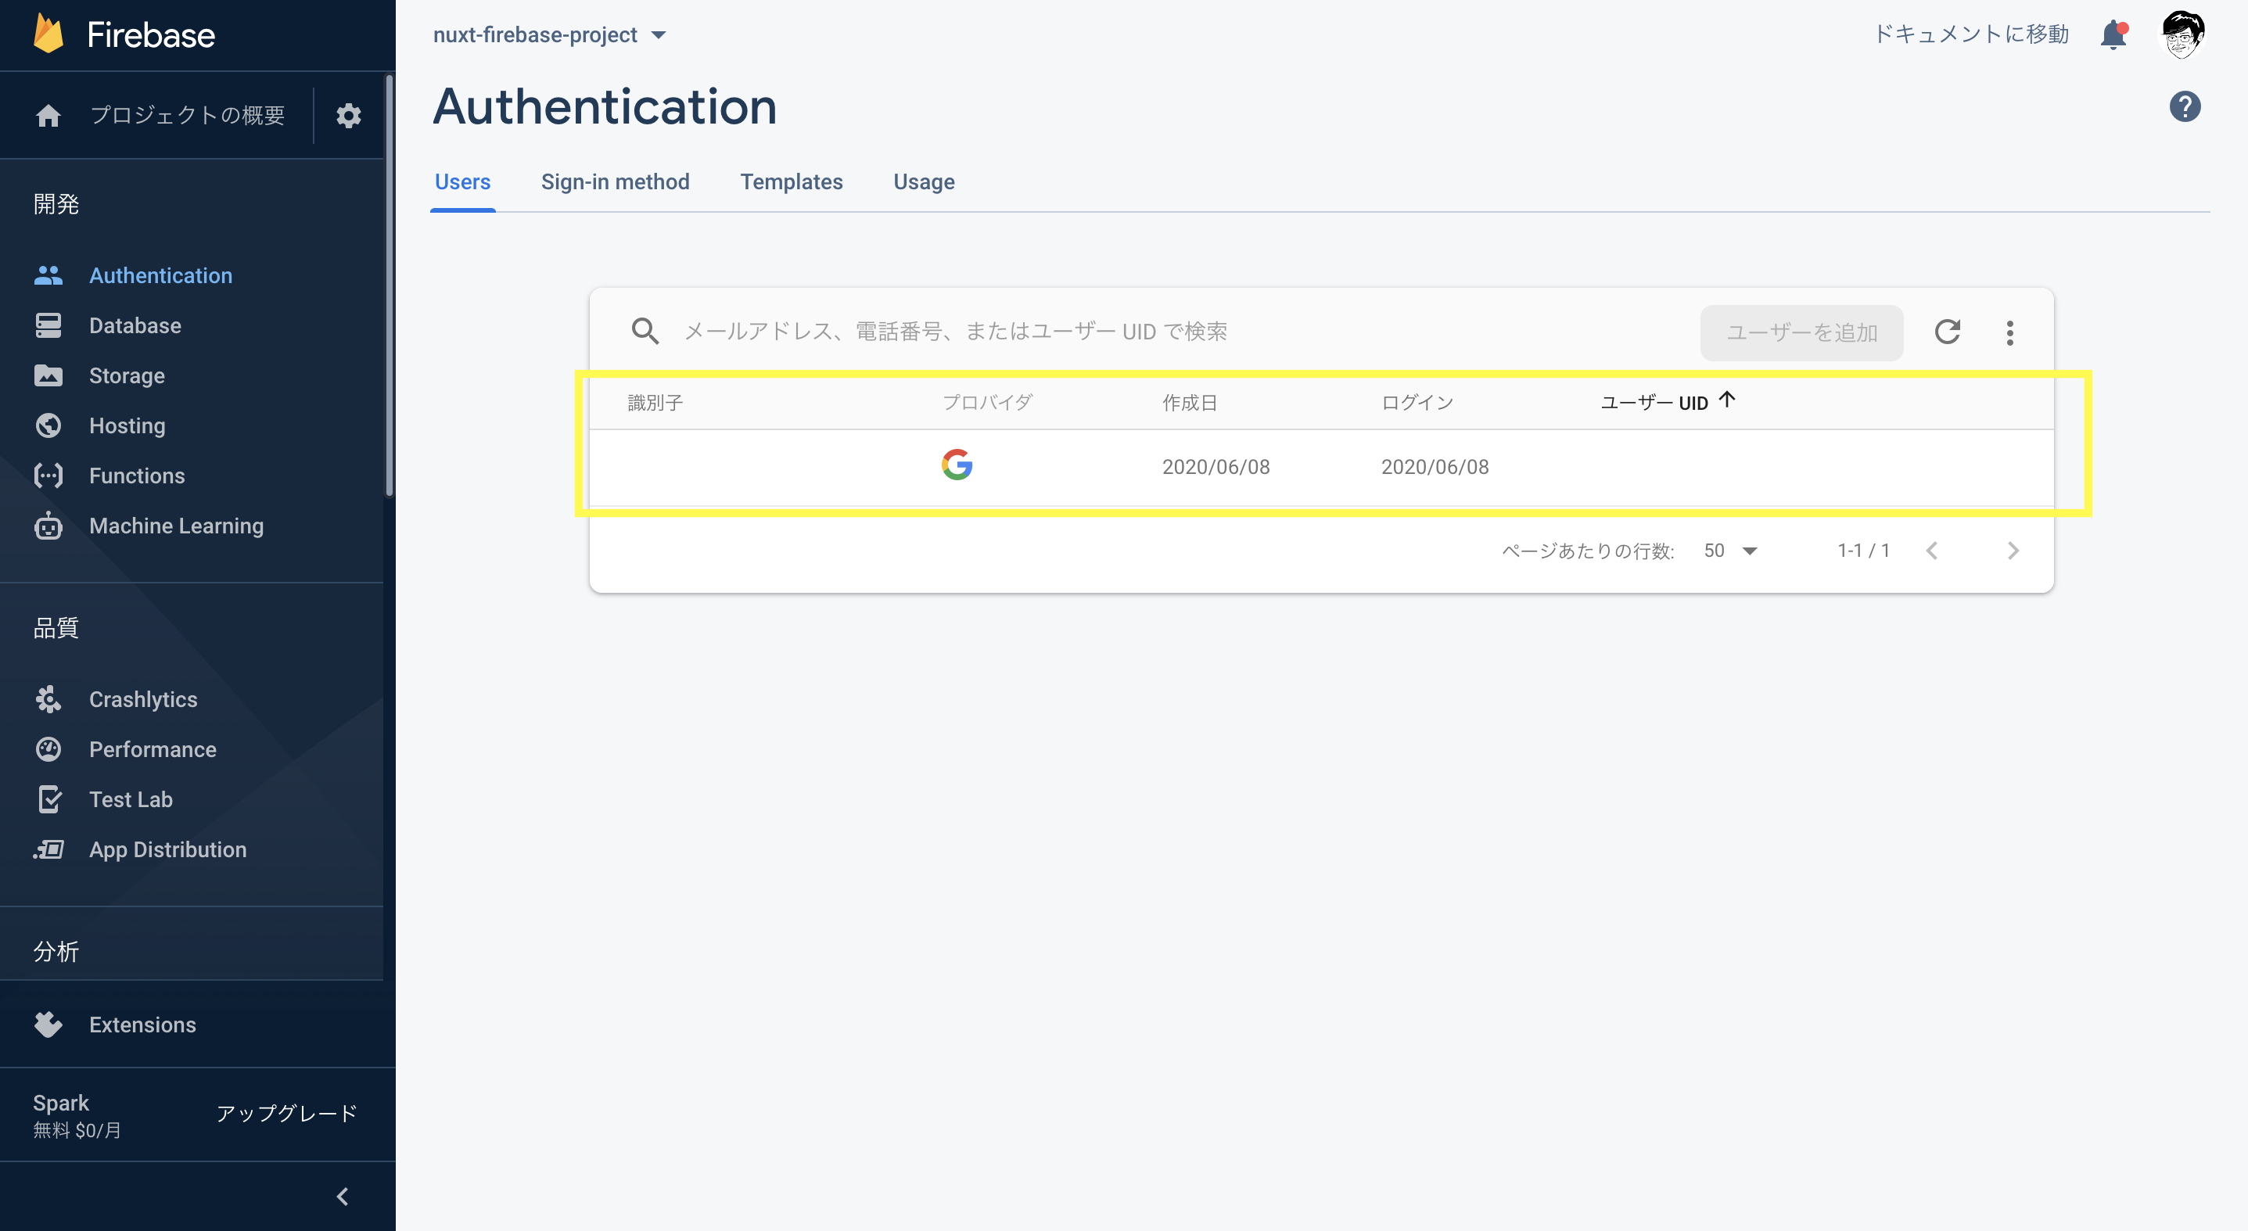Click the ログイン column header
The height and width of the screenshot is (1231, 2248).
pos(1417,402)
